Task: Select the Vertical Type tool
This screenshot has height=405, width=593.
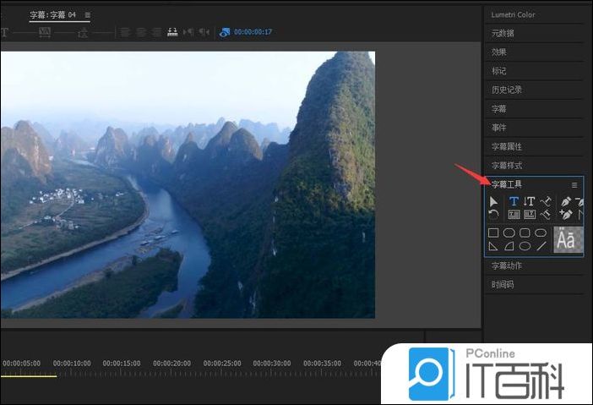Action: click(x=529, y=201)
